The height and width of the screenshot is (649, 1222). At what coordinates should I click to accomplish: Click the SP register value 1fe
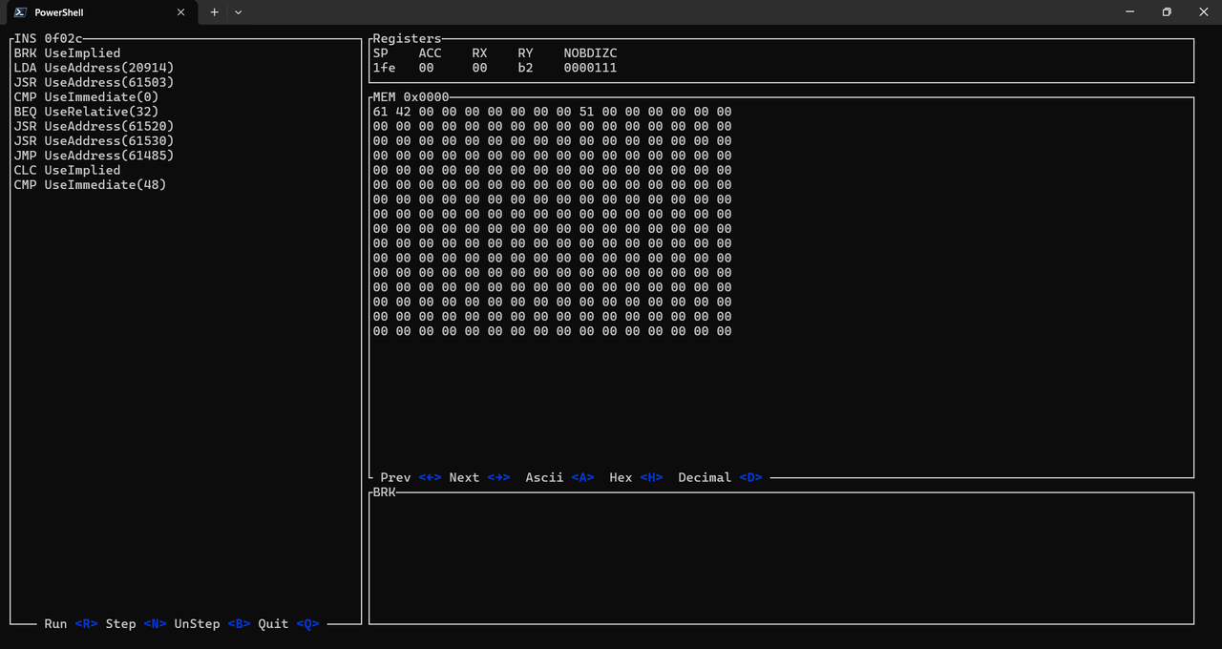(x=384, y=68)
